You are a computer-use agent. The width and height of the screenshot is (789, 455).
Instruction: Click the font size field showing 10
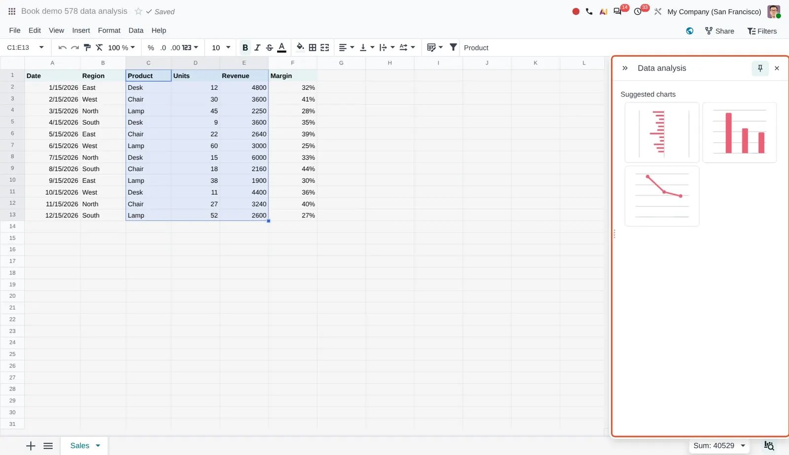point(216,48)
